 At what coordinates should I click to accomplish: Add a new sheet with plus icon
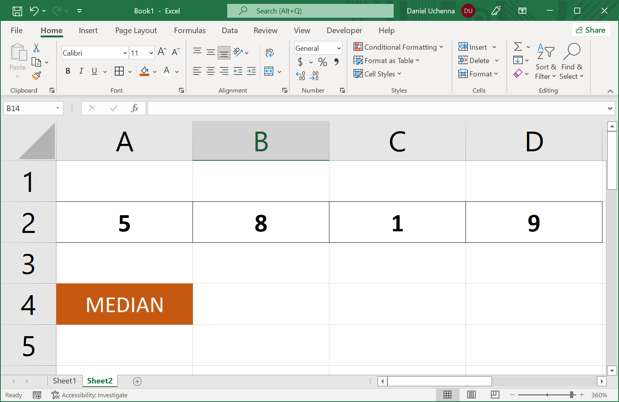click(x=137, y=381)
